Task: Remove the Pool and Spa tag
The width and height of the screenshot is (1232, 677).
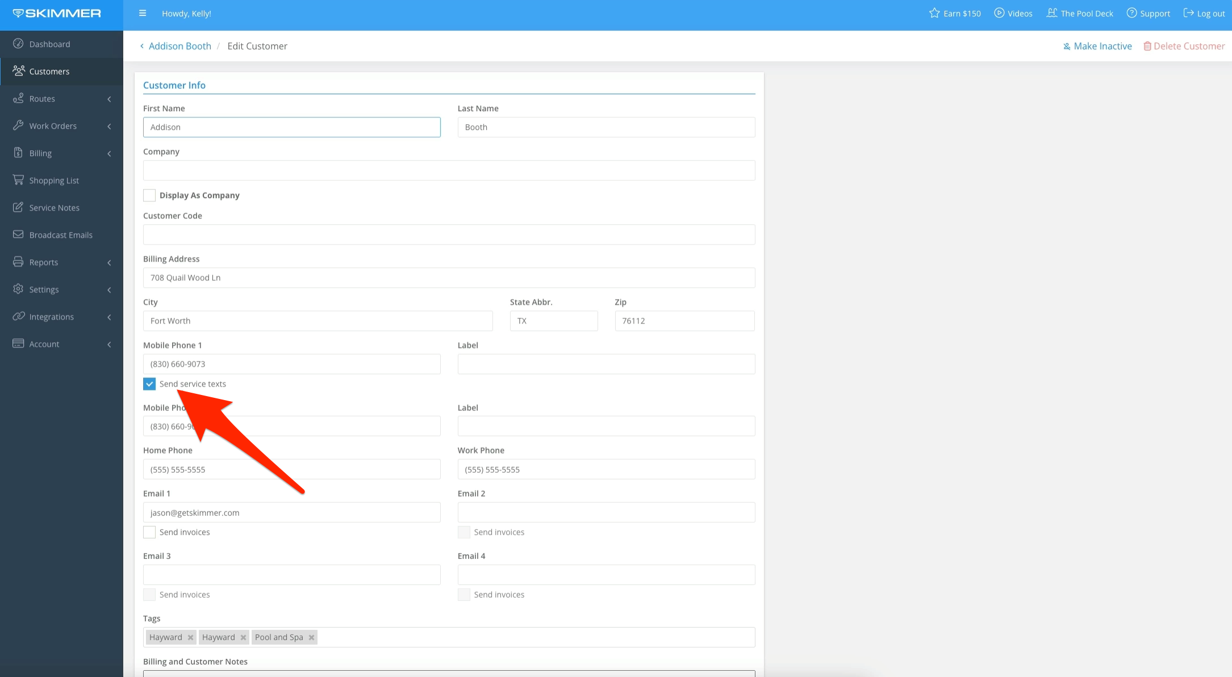Action: point(311,637)
